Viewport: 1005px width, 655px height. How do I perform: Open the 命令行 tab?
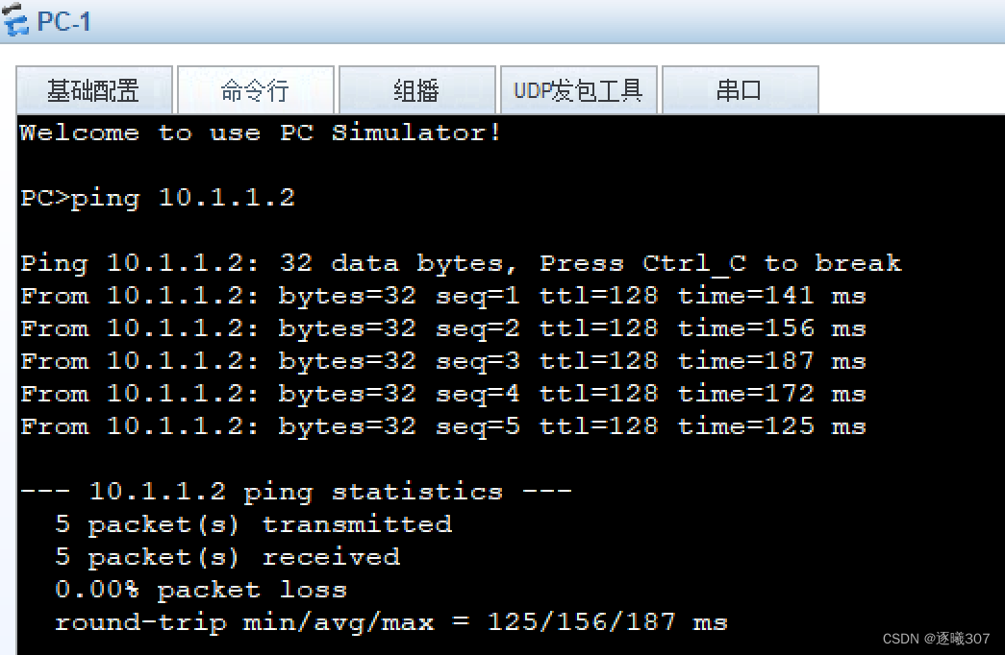coord(255,89)
